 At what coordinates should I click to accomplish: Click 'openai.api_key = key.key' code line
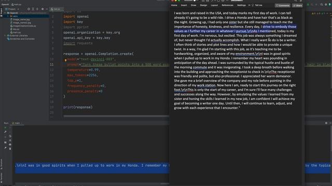point(87,38)
